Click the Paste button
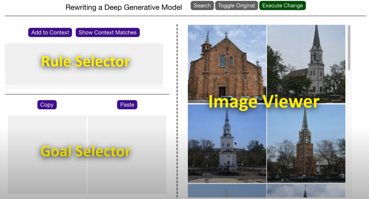The image size is (369, 199). (127, 105)
